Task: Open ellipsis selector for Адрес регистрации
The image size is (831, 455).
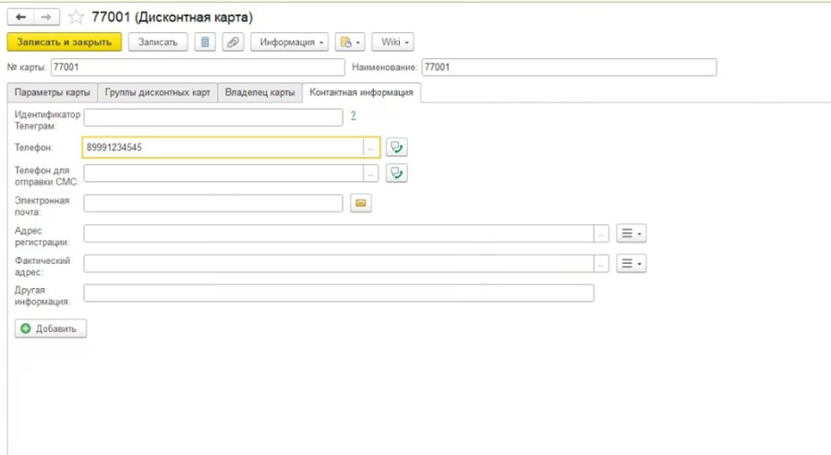Action: [x=601, y=233]
